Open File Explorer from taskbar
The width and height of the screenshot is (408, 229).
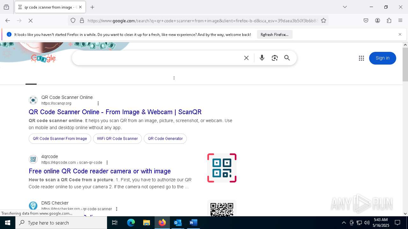pyautogui.click(x=146, y=223)
